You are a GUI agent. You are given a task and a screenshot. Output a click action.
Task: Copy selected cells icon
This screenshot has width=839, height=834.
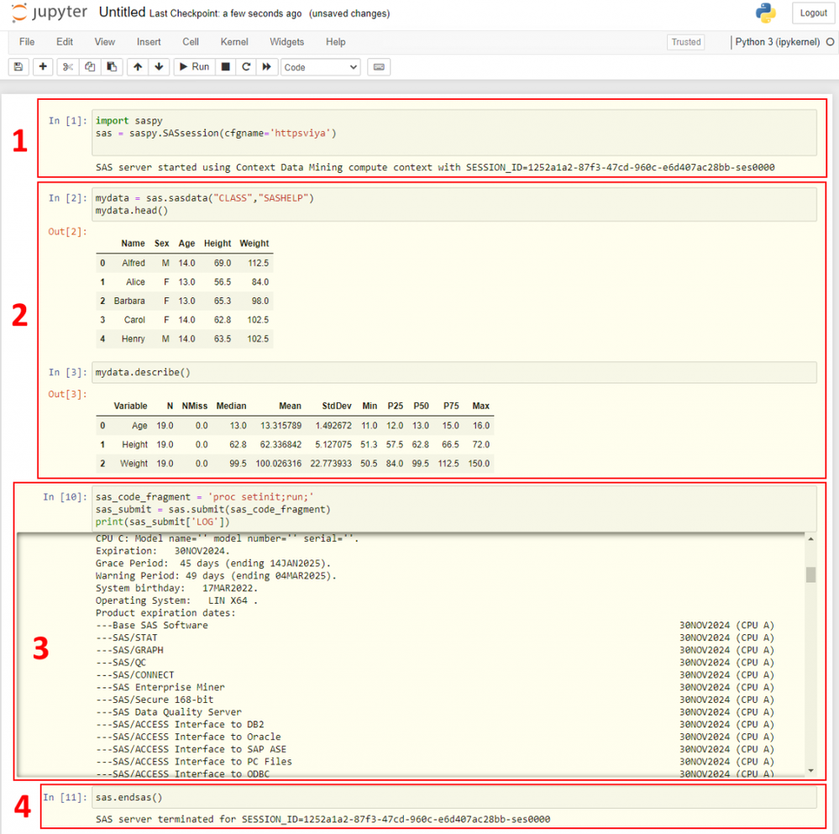(90, 67)
